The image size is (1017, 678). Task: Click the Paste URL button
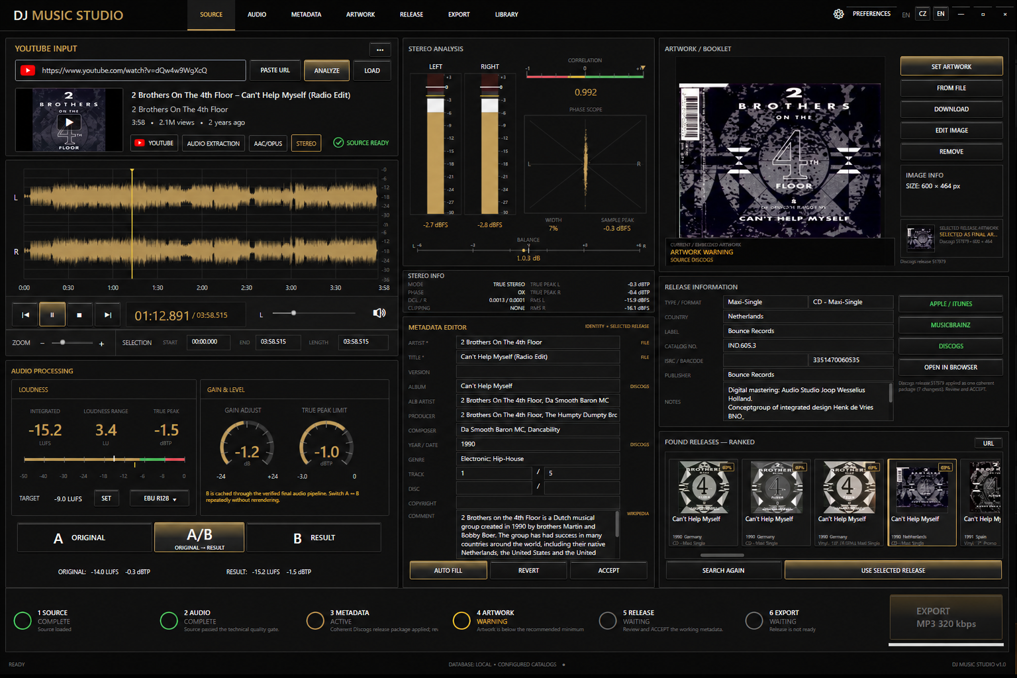275,70
